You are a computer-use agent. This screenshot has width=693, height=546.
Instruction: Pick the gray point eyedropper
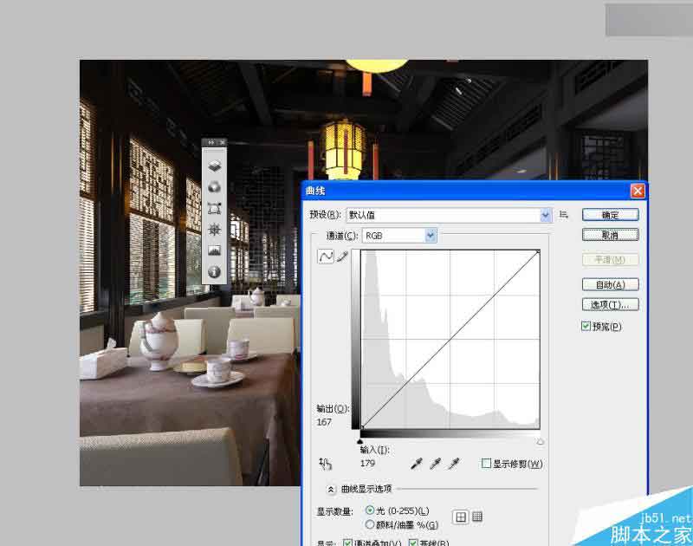436,464
